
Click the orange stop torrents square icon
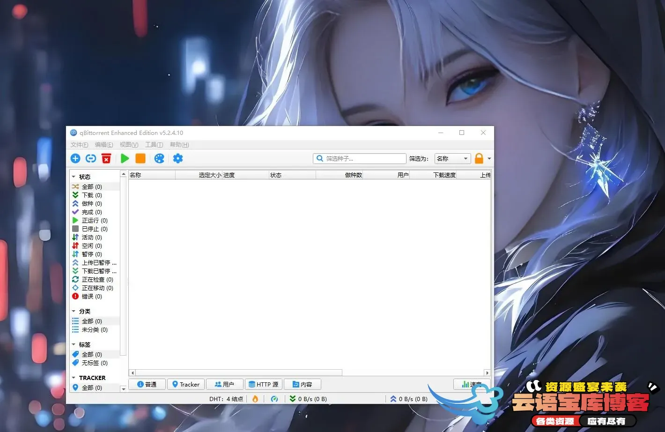coord(140,158)
